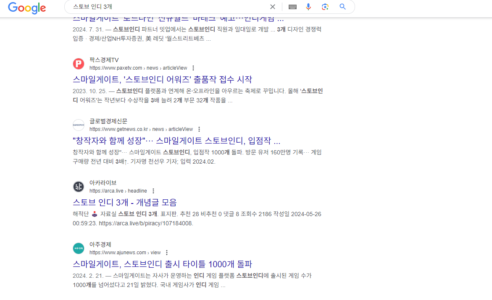492x300 pixels.
Task: Open the on-screen keyboard input tool
Action: click(x=292, y=7)
